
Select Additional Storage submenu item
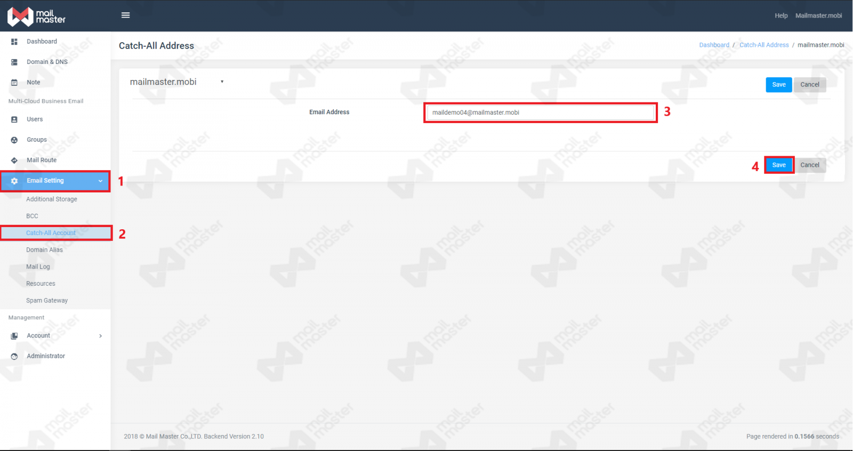(x=52, y=199)
